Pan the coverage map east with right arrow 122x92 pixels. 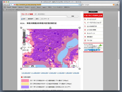coord(80,48)
